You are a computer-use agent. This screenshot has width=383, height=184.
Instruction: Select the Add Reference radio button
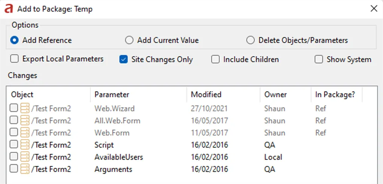15,40
